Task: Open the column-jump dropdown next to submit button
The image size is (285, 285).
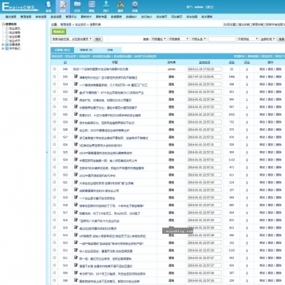Action: tap(72, 39)
